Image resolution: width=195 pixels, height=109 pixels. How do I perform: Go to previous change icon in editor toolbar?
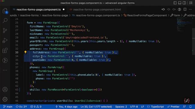coord(163,9)
